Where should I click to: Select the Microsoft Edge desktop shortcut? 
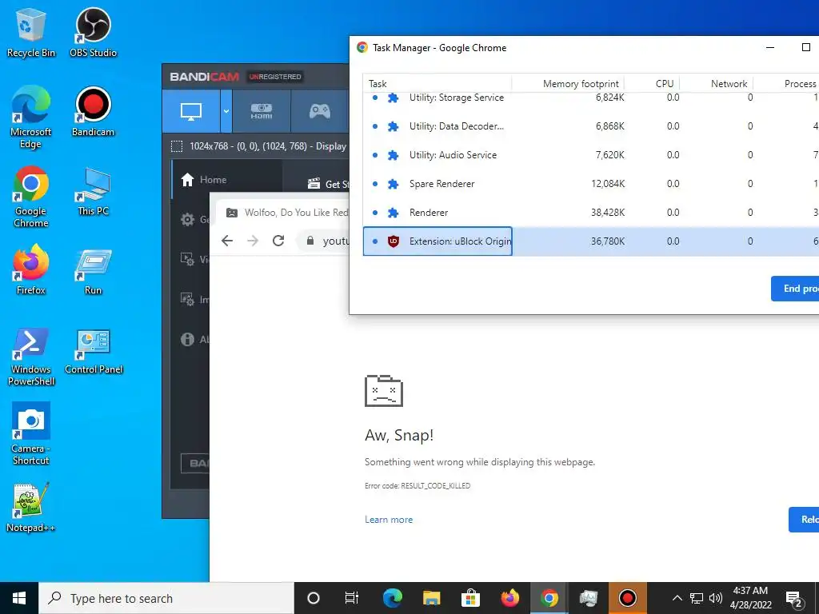[30, 118]
